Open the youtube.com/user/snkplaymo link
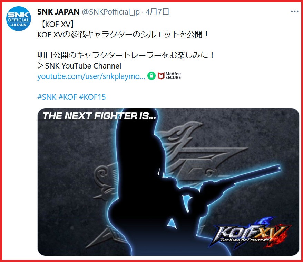Viewport: 303px width, 262px height. tap(91, 76)
